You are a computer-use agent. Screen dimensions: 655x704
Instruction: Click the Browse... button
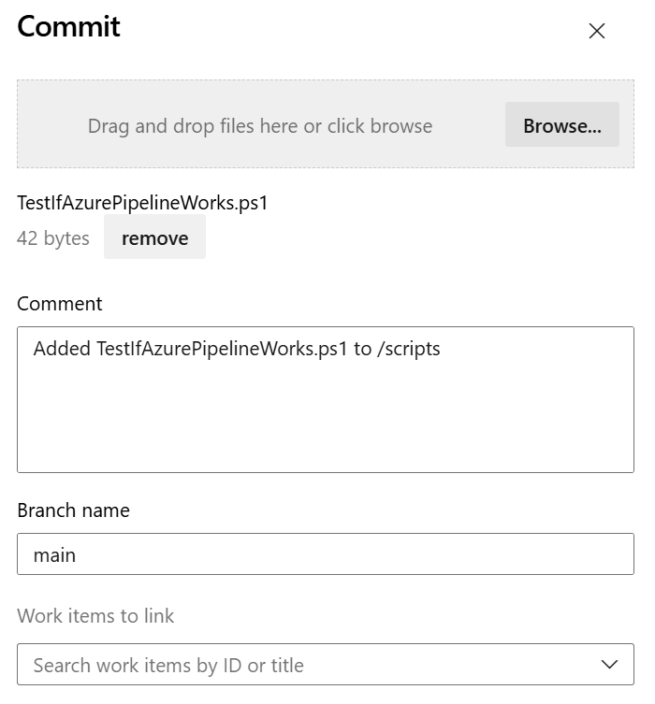click(561, 125)
